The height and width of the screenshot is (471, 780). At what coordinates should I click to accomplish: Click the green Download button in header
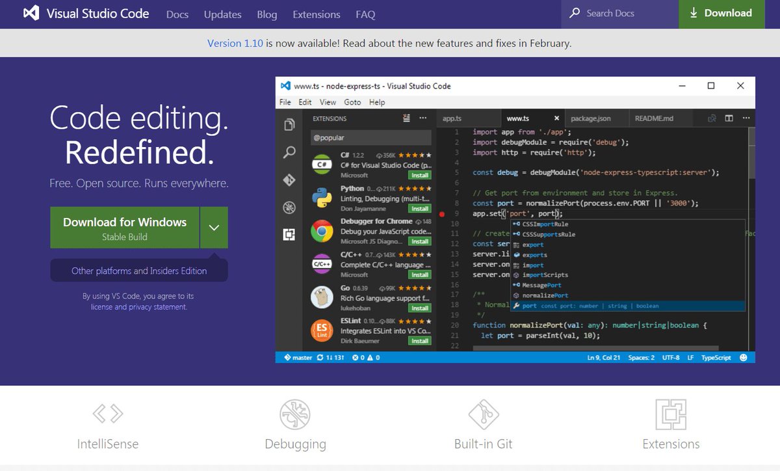(721, 14)
